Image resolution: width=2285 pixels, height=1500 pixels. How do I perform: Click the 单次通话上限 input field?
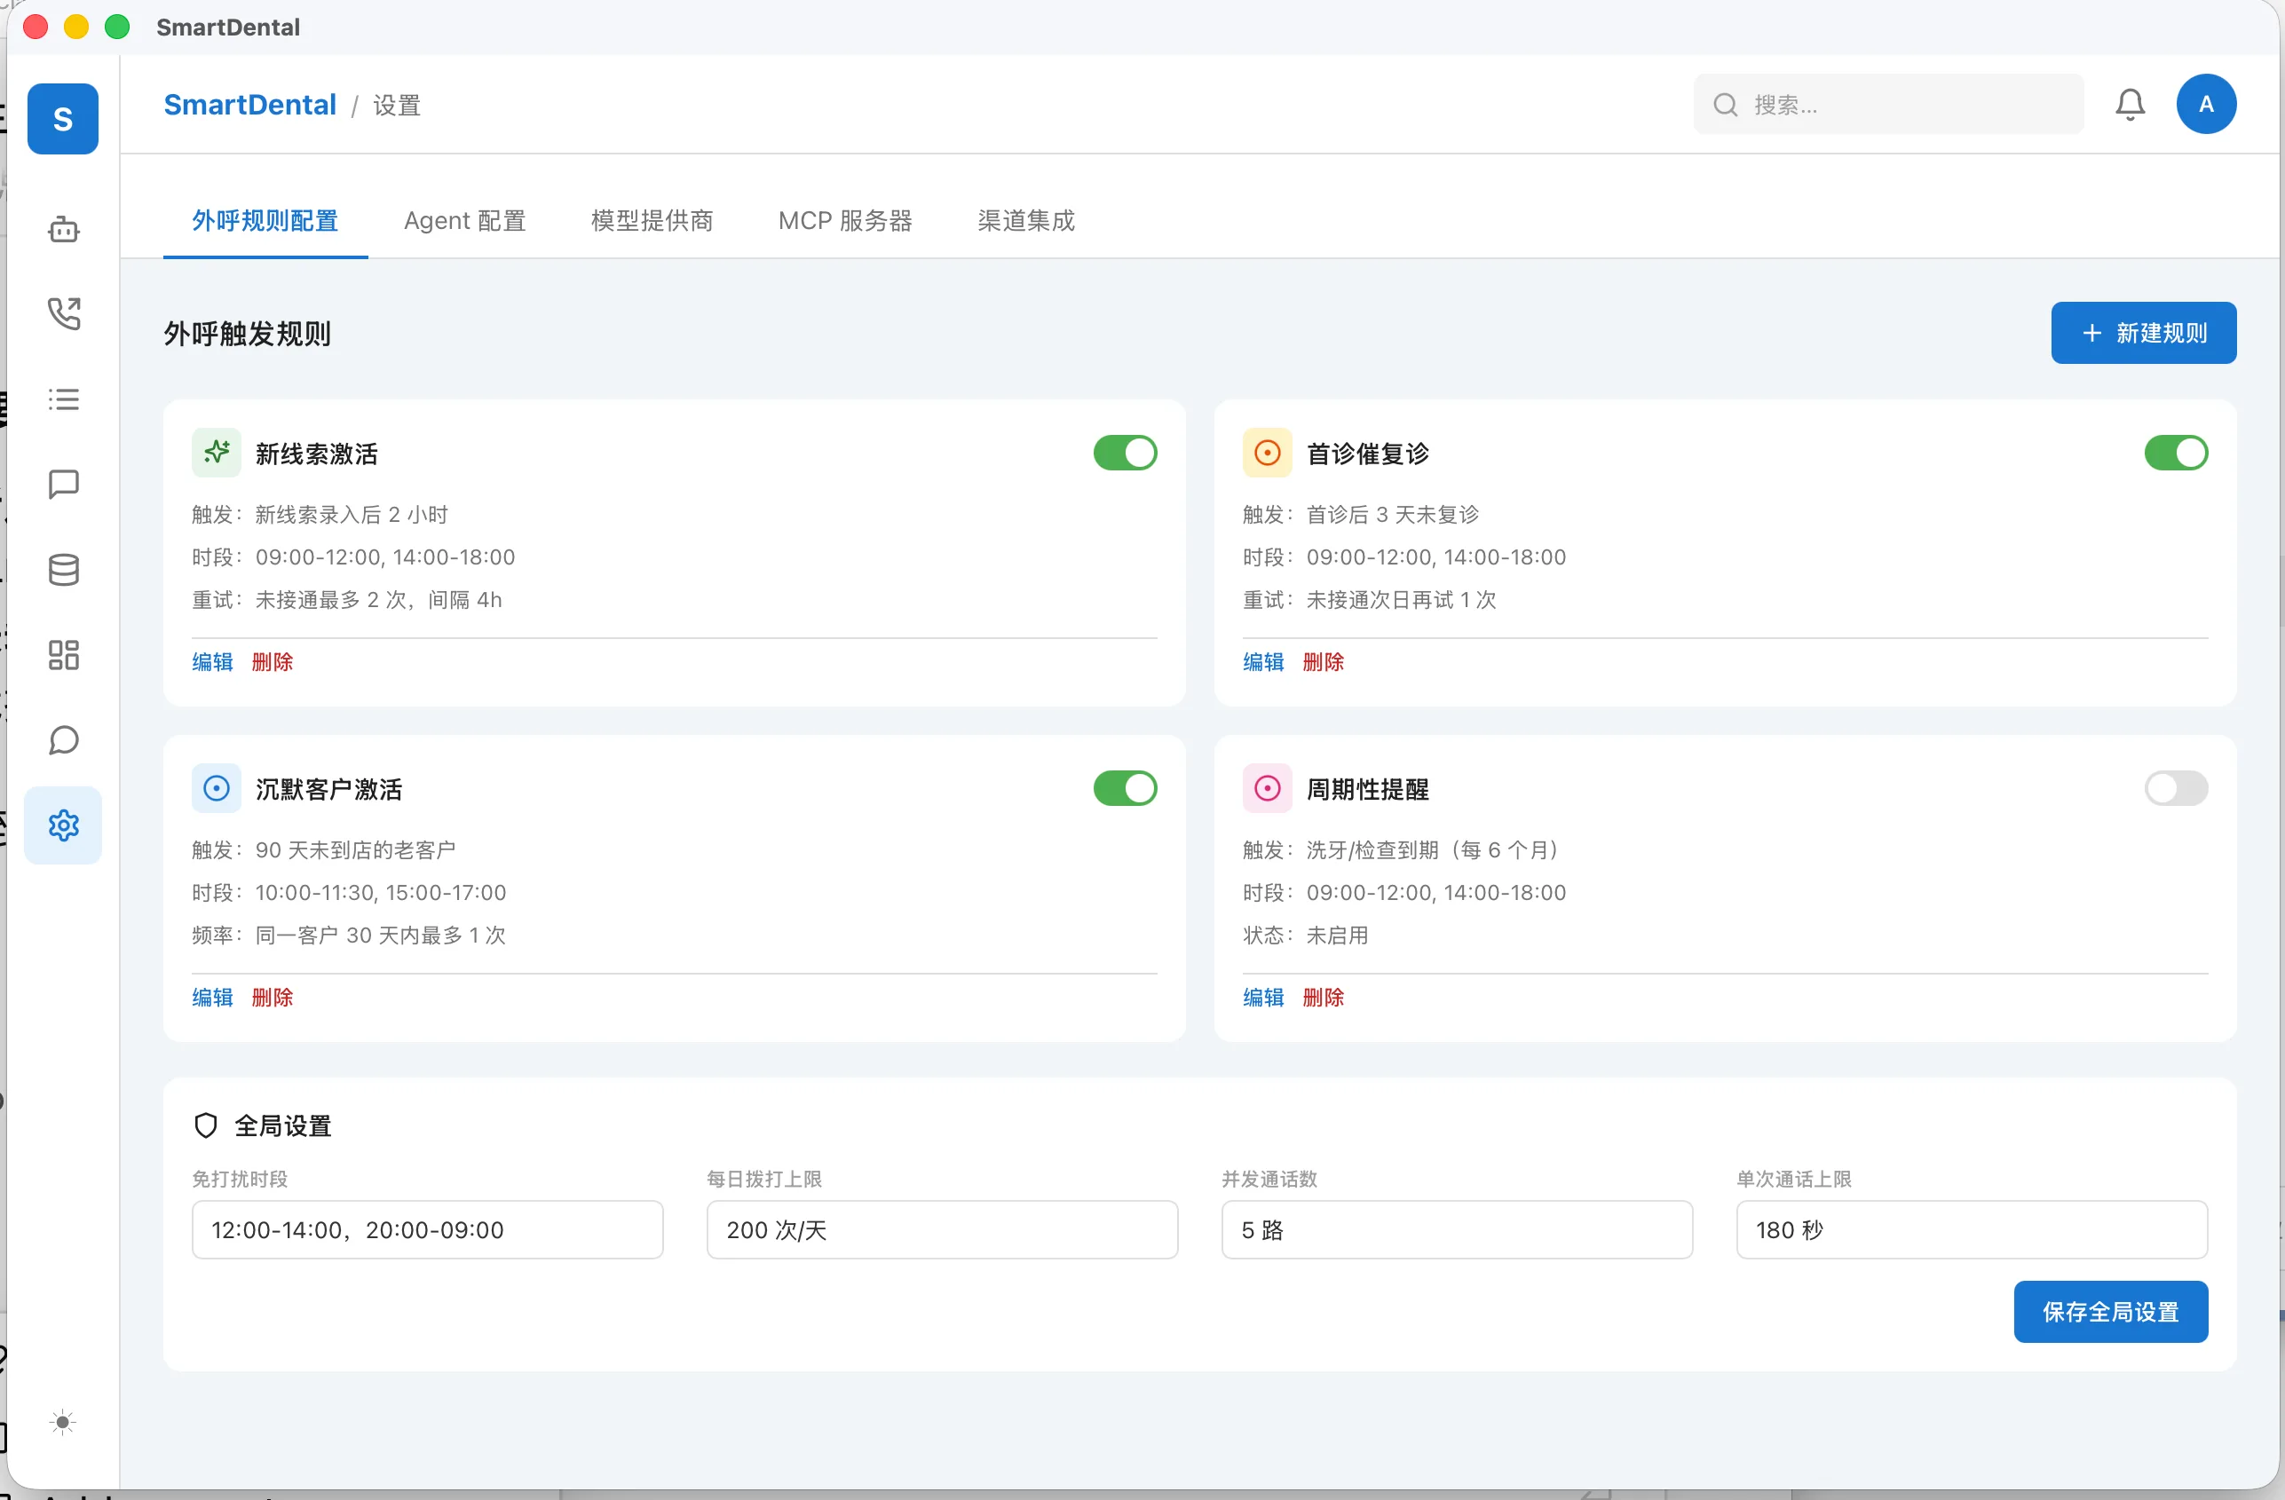[1971, 1228]
